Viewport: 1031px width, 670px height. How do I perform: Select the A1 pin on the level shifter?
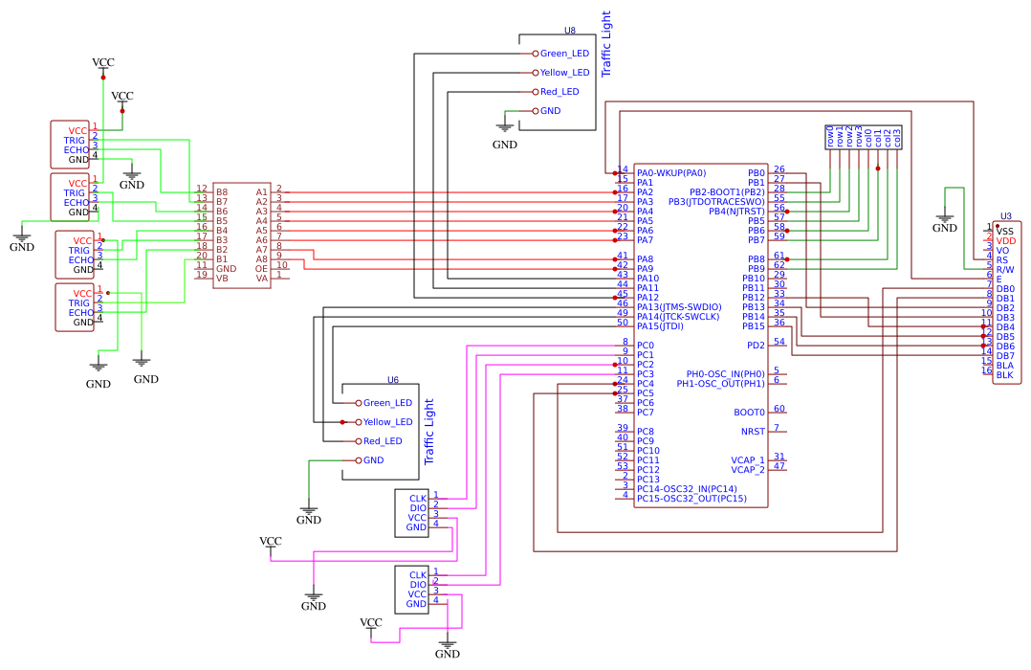point(262,192)
